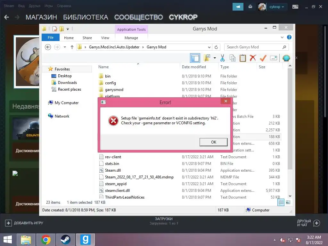Click the search magnifier icon
The height and width of the screenshot is (246, 328).
click(x=284, y=47)
